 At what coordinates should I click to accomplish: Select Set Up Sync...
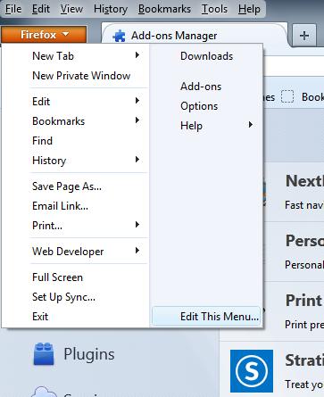75,297
